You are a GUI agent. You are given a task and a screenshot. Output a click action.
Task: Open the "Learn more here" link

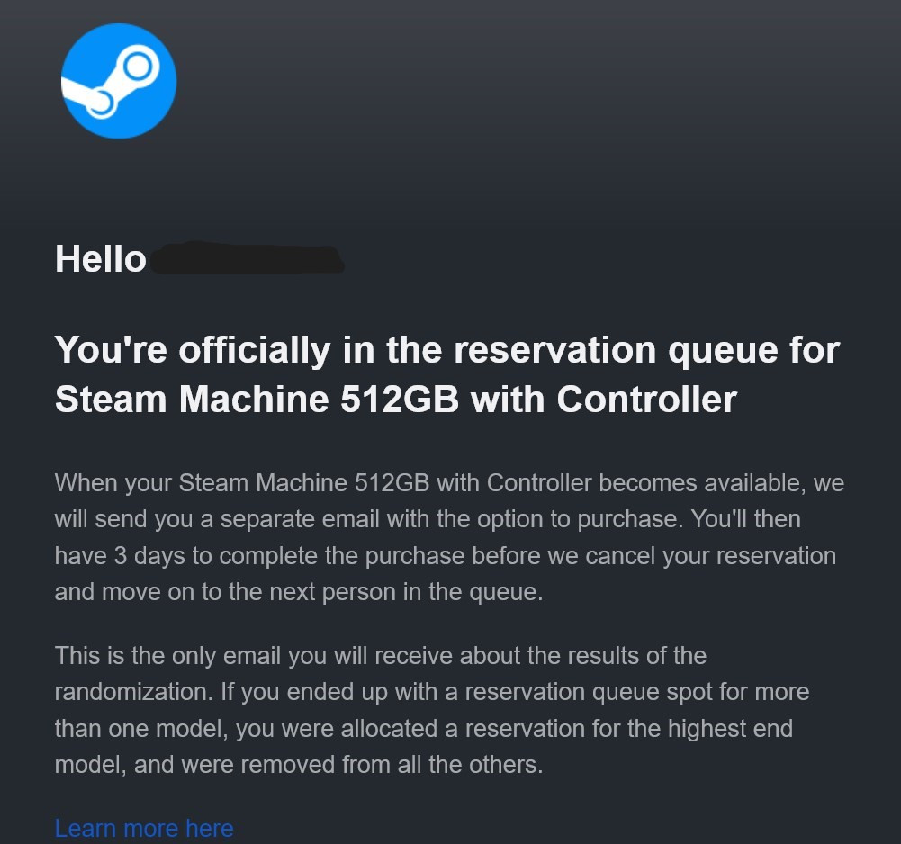(x=144, y=828)
